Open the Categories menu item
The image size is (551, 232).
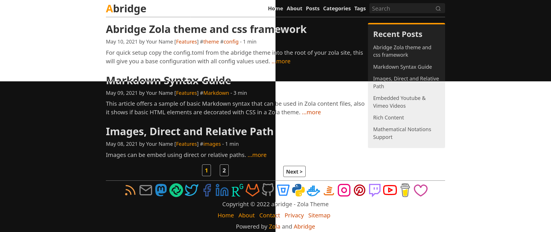point(337,9)
